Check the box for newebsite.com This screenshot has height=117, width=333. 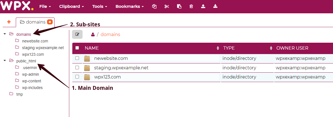[77, 58]
